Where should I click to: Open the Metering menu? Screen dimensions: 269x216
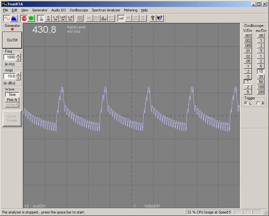click(x=130, y=10)
